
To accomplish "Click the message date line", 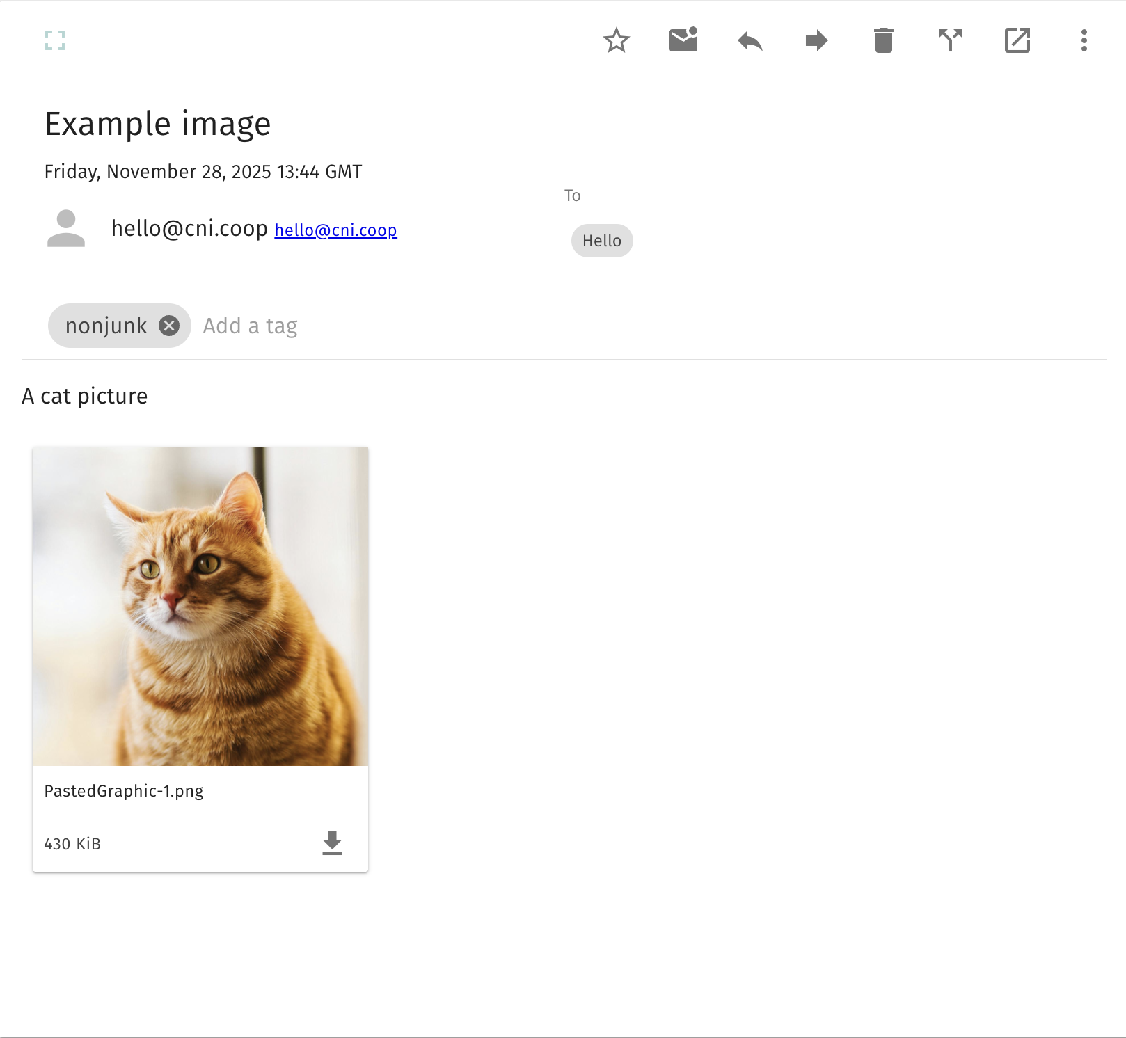I will click(202, 171).
